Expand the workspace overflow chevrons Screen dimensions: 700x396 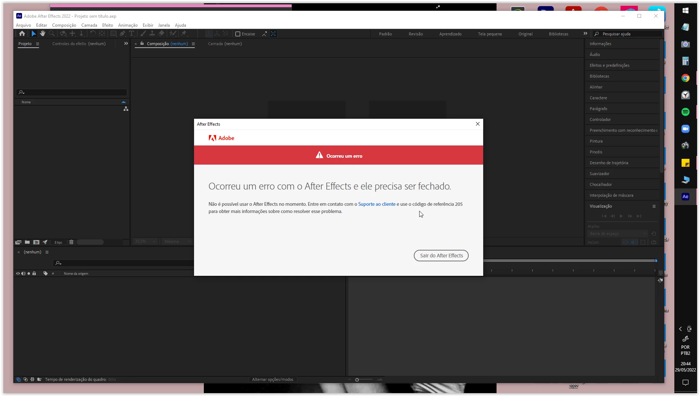click(585, 34)
